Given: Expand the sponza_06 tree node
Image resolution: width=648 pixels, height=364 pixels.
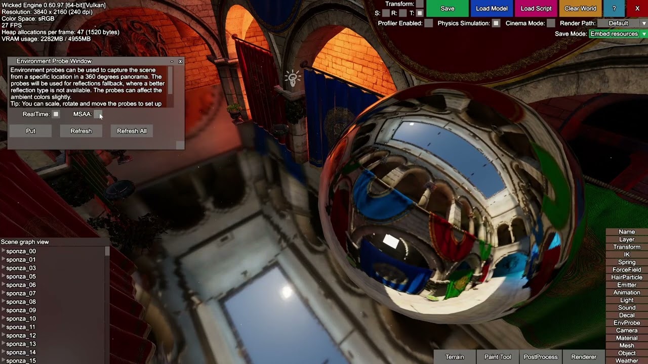Looking at the screenshot, I should (x=3, y=285).
